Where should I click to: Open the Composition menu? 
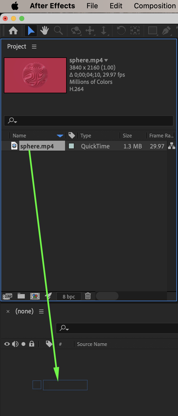(155, 6)
